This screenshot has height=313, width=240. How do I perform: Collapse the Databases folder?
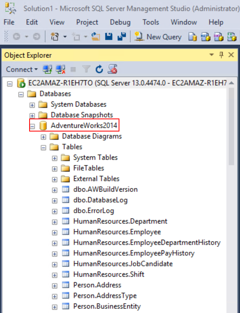tap(21, 94)
